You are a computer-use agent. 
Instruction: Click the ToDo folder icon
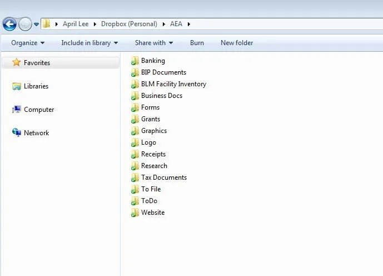[135, 201]
